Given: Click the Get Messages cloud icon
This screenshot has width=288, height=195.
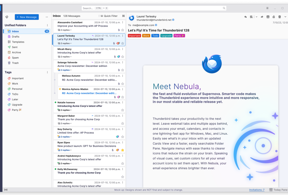Looking at the screenshot, I should tap(7, 17).
